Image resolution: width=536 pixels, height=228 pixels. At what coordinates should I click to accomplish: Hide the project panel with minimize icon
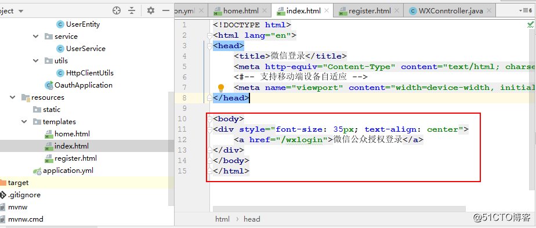click(166, 10)
